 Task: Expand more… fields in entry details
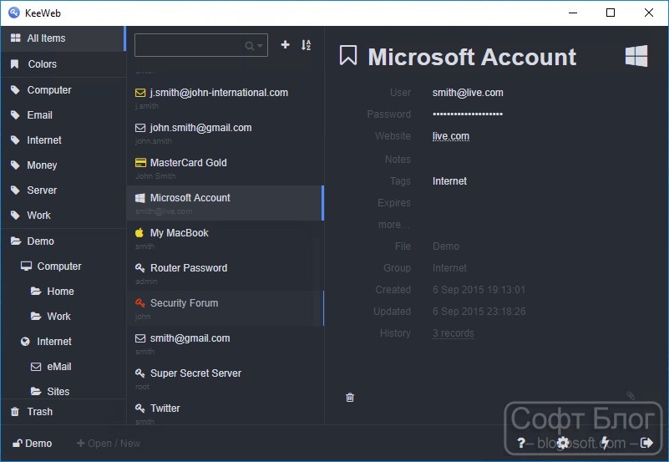394,225
